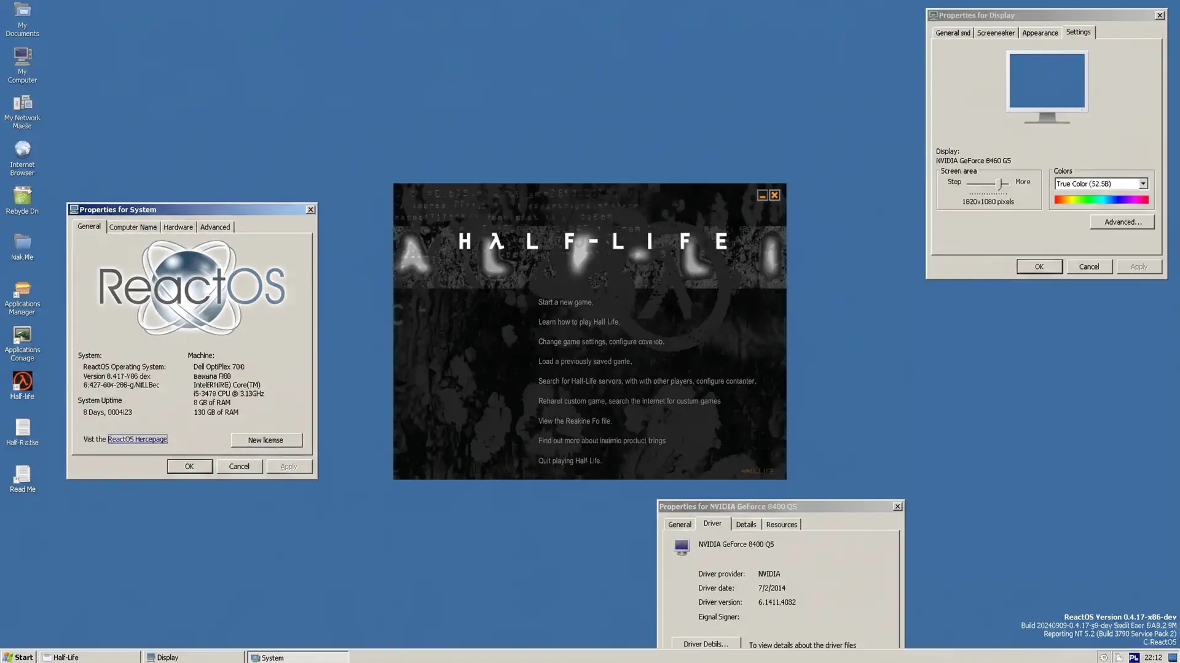Open the Half-R.ɛ.tɨe document icon
1180x663 pixels.
coord(22,432)
